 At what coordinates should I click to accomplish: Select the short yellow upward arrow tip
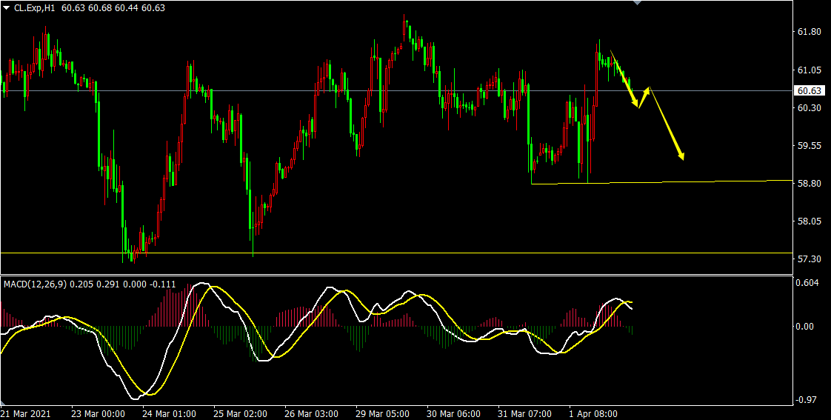pos(648,90)
